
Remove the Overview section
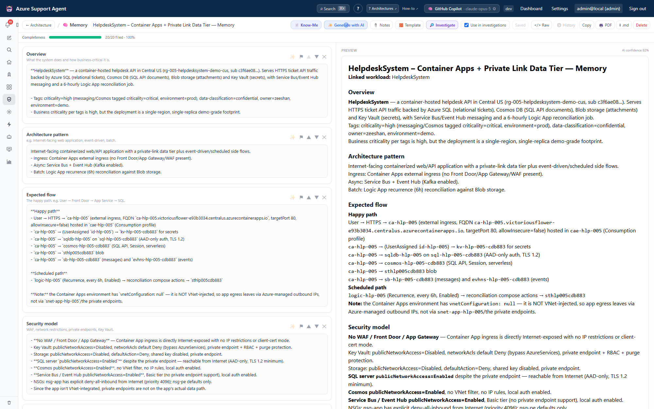click(324, 57)
